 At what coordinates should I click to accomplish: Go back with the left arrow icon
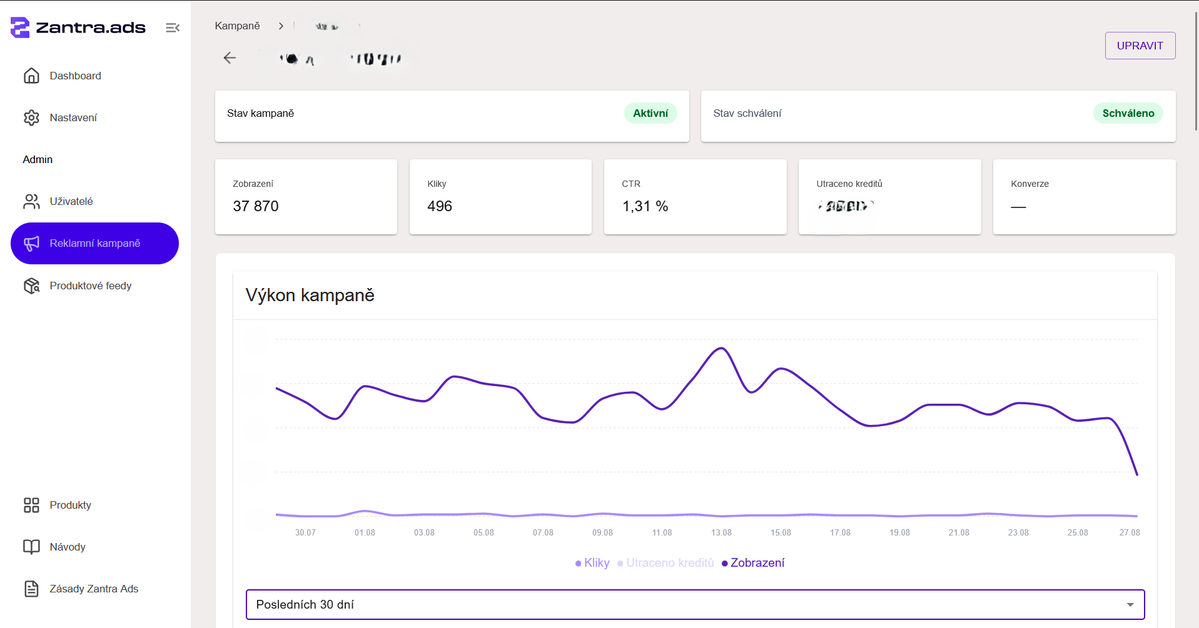[230, 58]
